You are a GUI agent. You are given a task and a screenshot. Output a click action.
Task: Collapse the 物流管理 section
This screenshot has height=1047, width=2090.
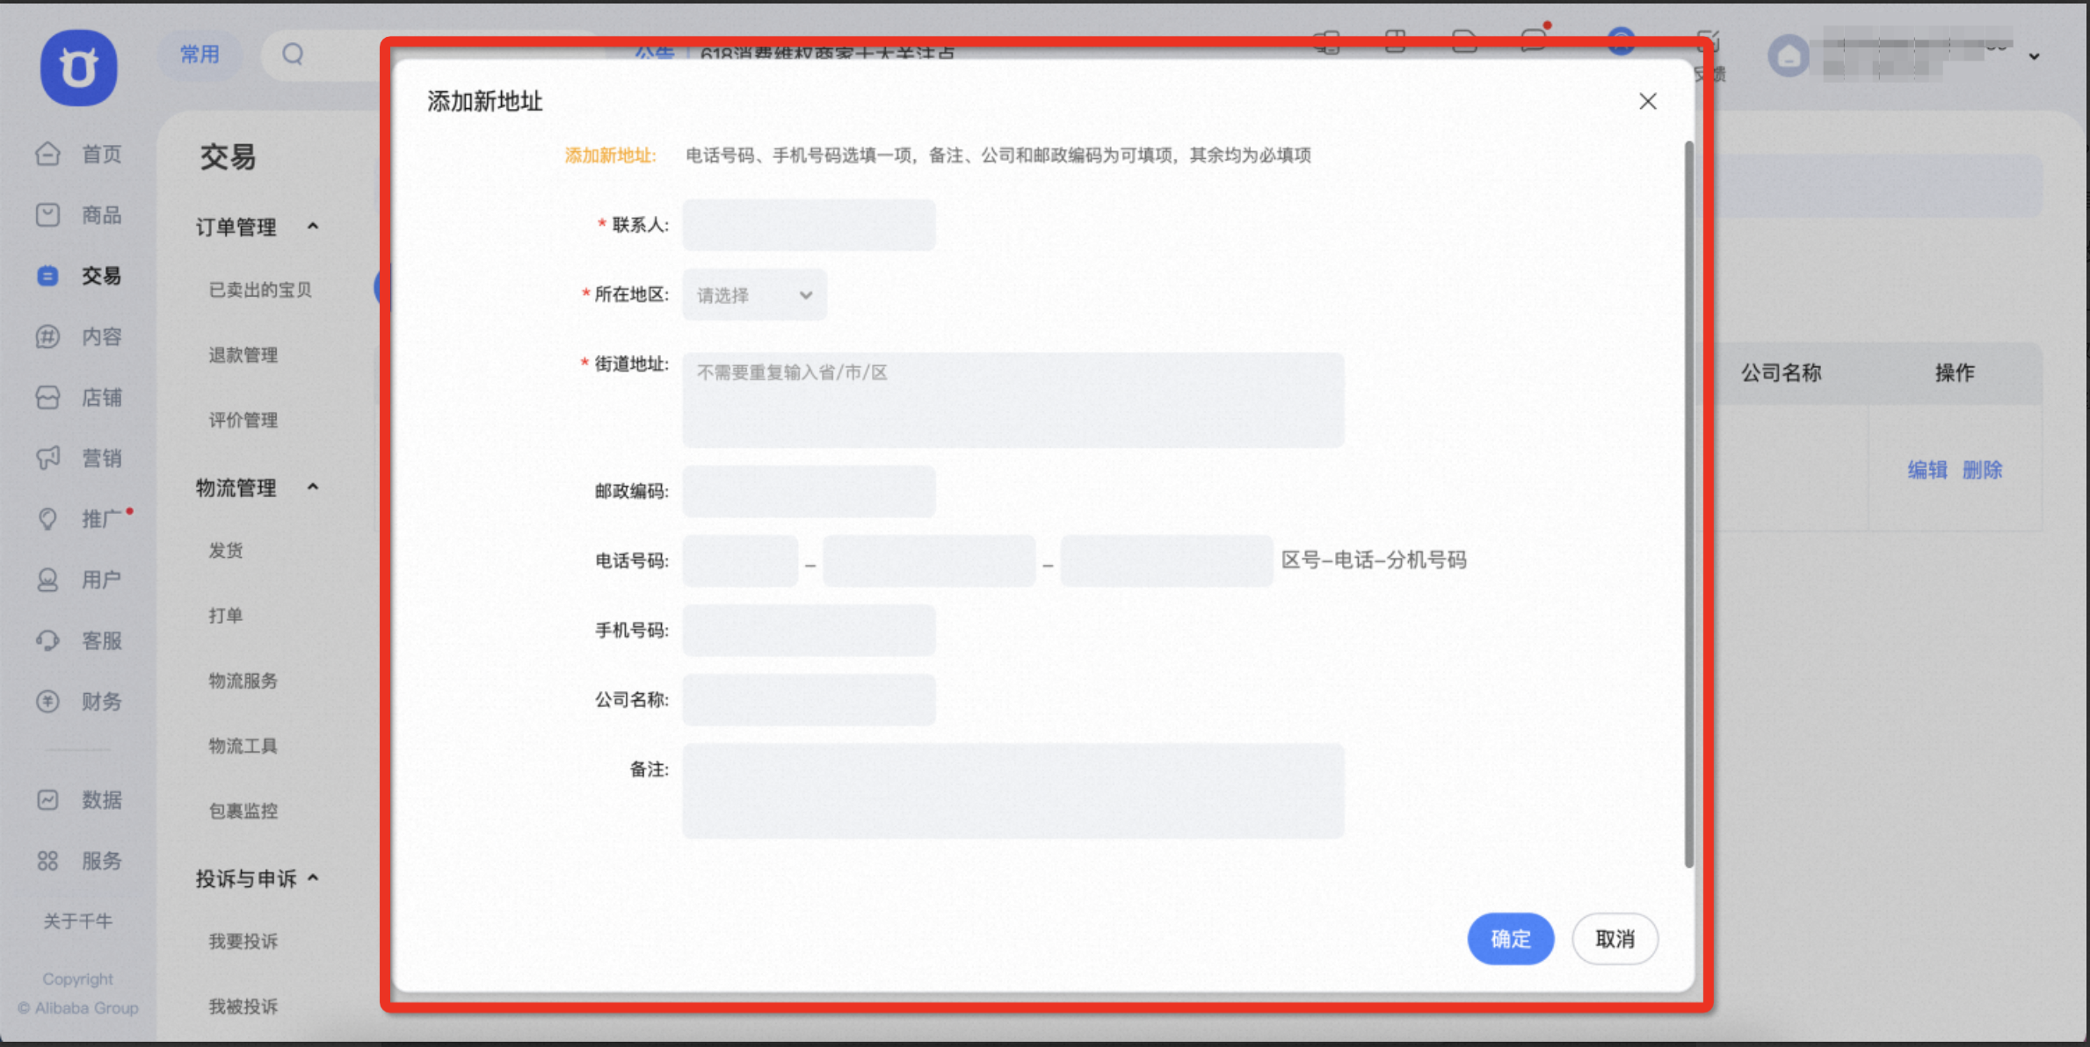[x=313, y=487]
